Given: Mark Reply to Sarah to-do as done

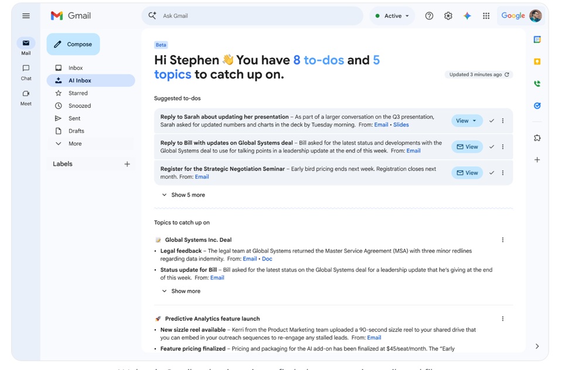Looking at the screenshot, I should pyautogui.click(x=492, y=121).
